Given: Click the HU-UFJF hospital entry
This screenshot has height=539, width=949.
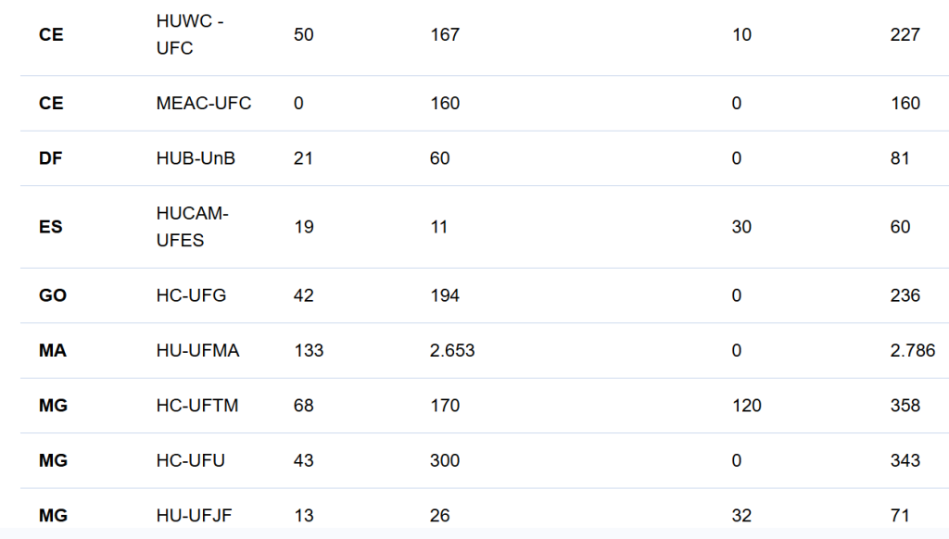Looking at the screenshot, I should (195, 516).
